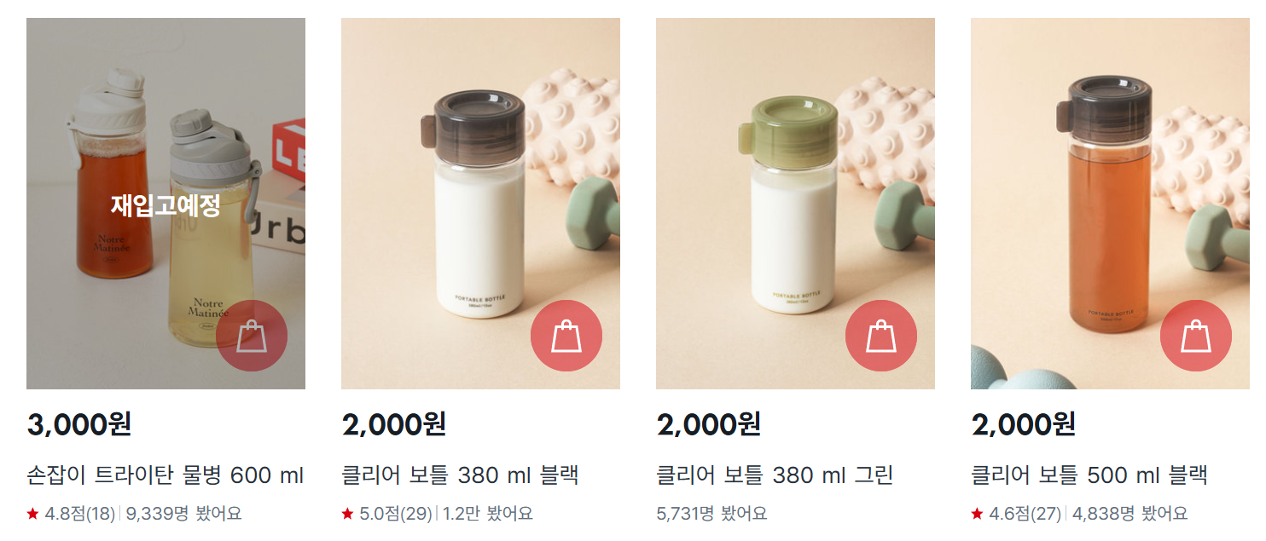Add the clear bottle 500 ml black to cart
The width and height of the screenshot is (1266, 541).
coord(1196,336)
